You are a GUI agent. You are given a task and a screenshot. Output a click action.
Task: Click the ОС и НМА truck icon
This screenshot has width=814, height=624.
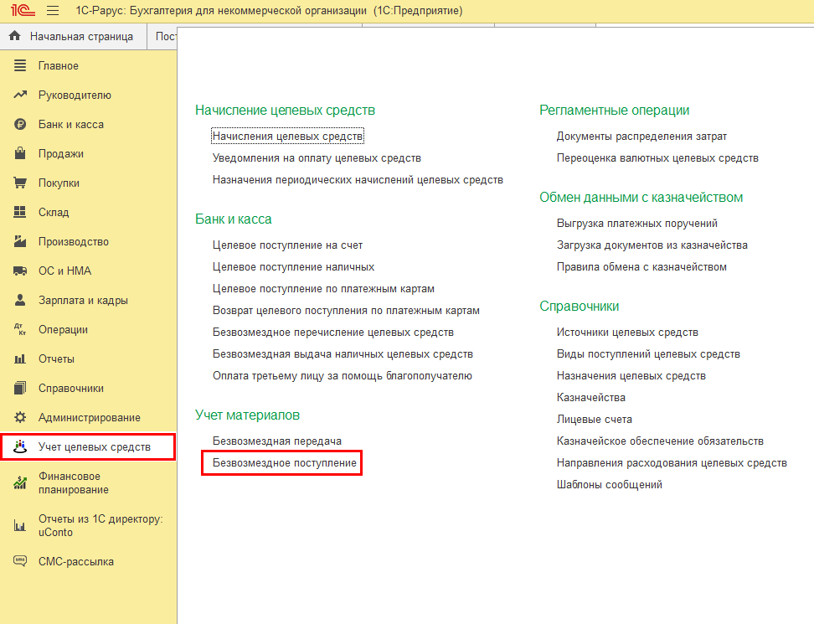pyautogui.click(x=21, y=271)
